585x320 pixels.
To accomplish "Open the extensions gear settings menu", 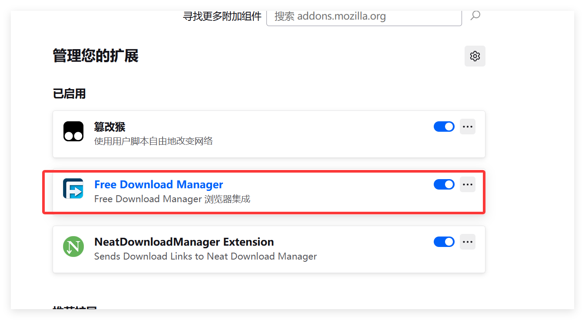I will coord(475,56).
